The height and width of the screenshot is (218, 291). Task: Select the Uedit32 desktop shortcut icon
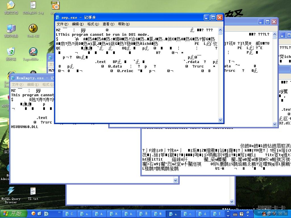[x=33, y=29]
